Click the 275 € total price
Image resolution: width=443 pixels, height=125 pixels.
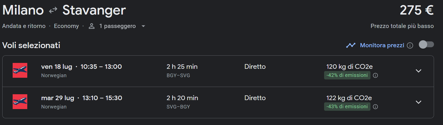point(417,10)
